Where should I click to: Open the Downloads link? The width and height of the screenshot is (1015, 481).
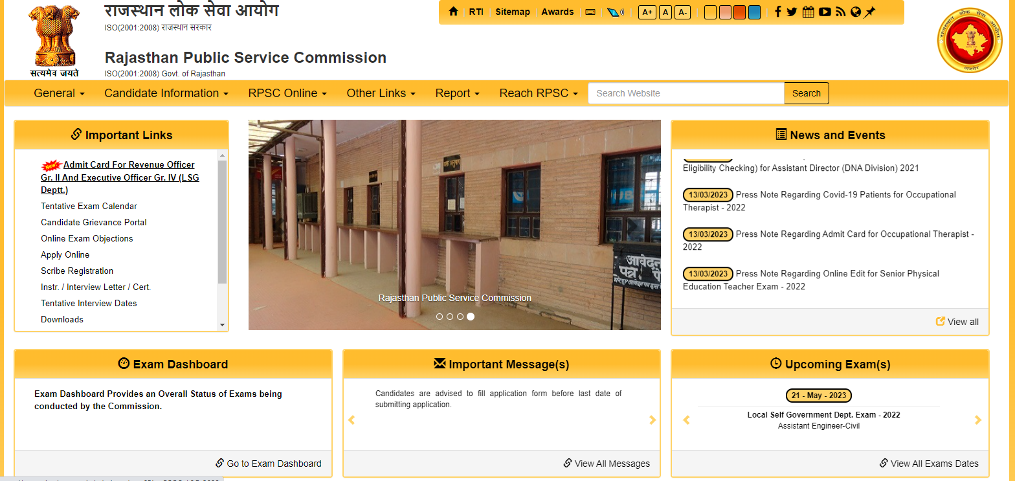(62, 319)
